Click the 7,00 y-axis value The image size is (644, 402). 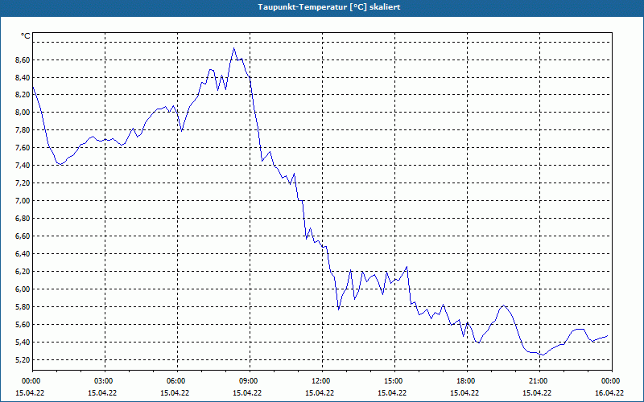tap(23, 200)
